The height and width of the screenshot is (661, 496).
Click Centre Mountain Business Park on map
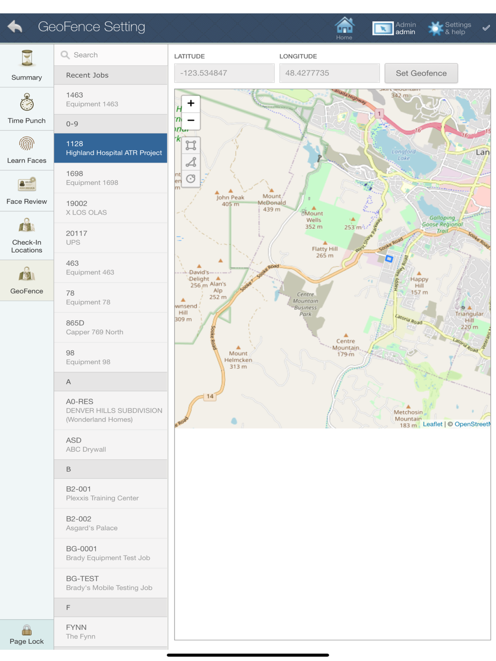306,304
